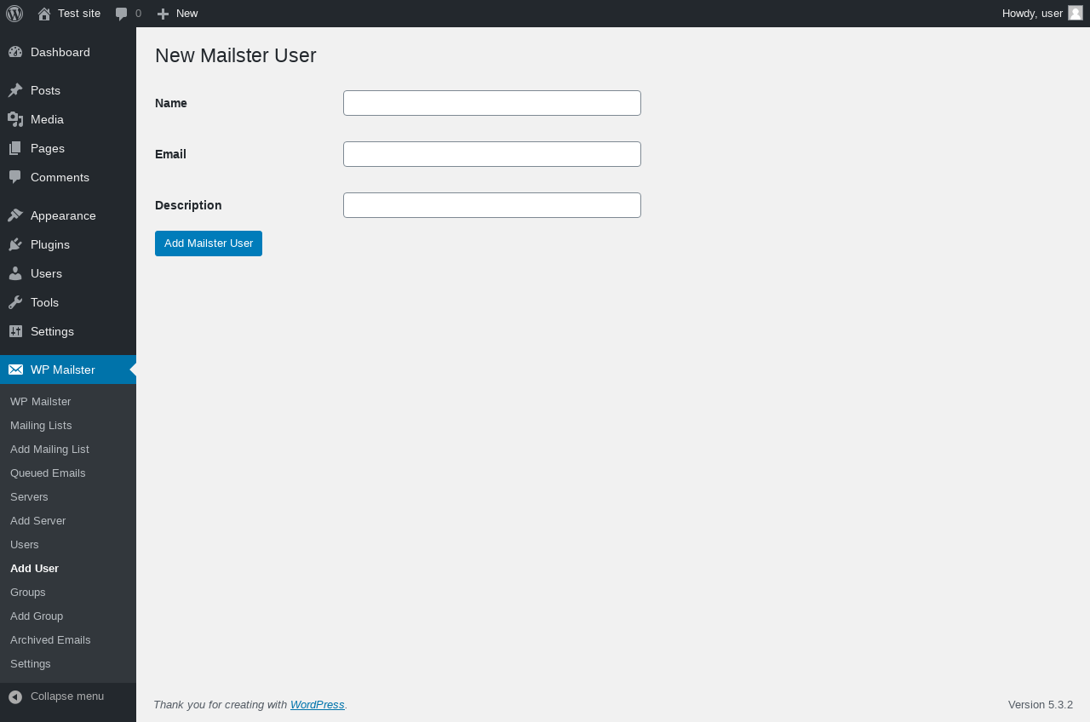Click the Tools wrench icon
The width and height of the screenshot is (1090, 722).
[x=15, y=302]
